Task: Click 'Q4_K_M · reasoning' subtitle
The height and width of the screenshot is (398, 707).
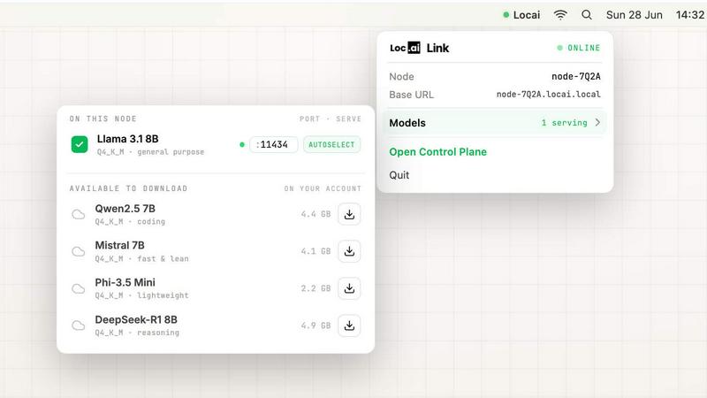Action: (137, 333)
